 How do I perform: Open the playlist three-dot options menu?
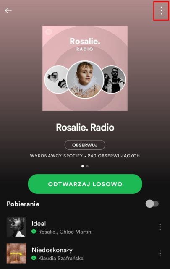pyautogui.click(x=162, y=10)
